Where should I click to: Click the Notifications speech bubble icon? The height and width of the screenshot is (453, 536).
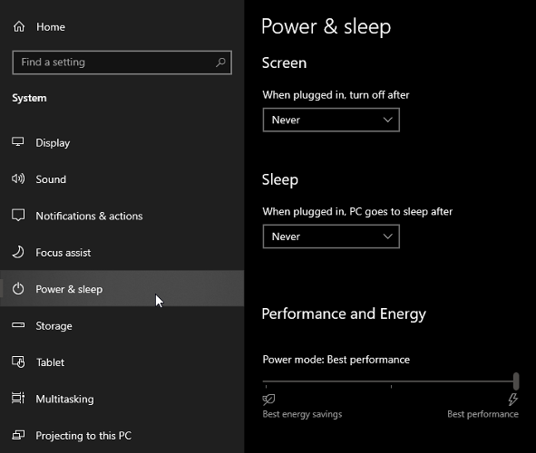click(18, 215)
